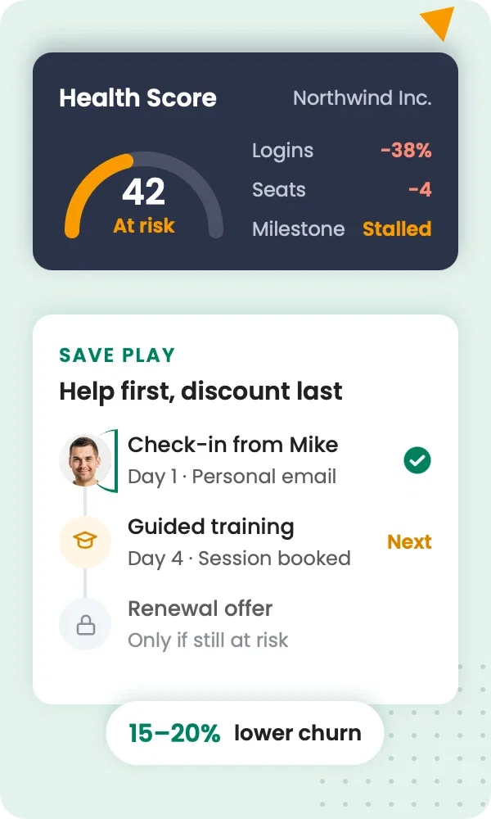
Task: Click the Help first, discount last title
Action: pos(200,391)
